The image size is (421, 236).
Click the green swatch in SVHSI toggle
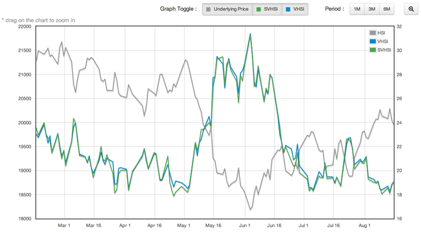259,9
